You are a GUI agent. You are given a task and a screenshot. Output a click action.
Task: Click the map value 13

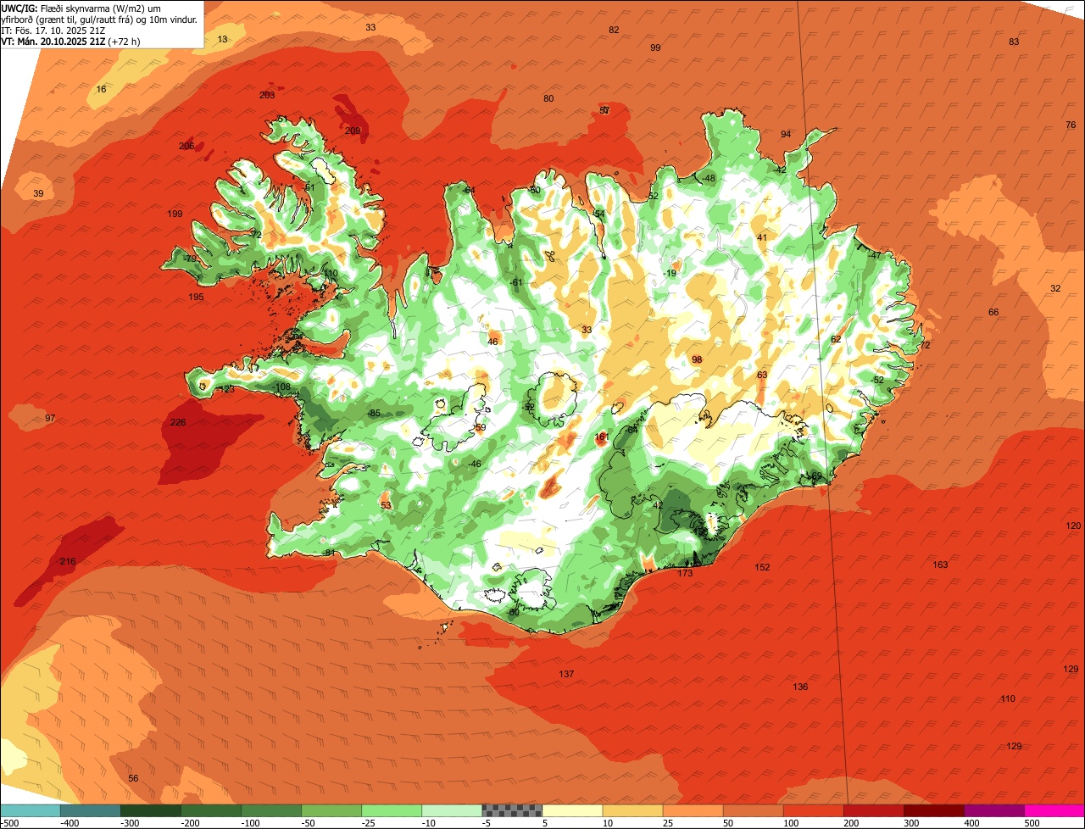[222, 40]
